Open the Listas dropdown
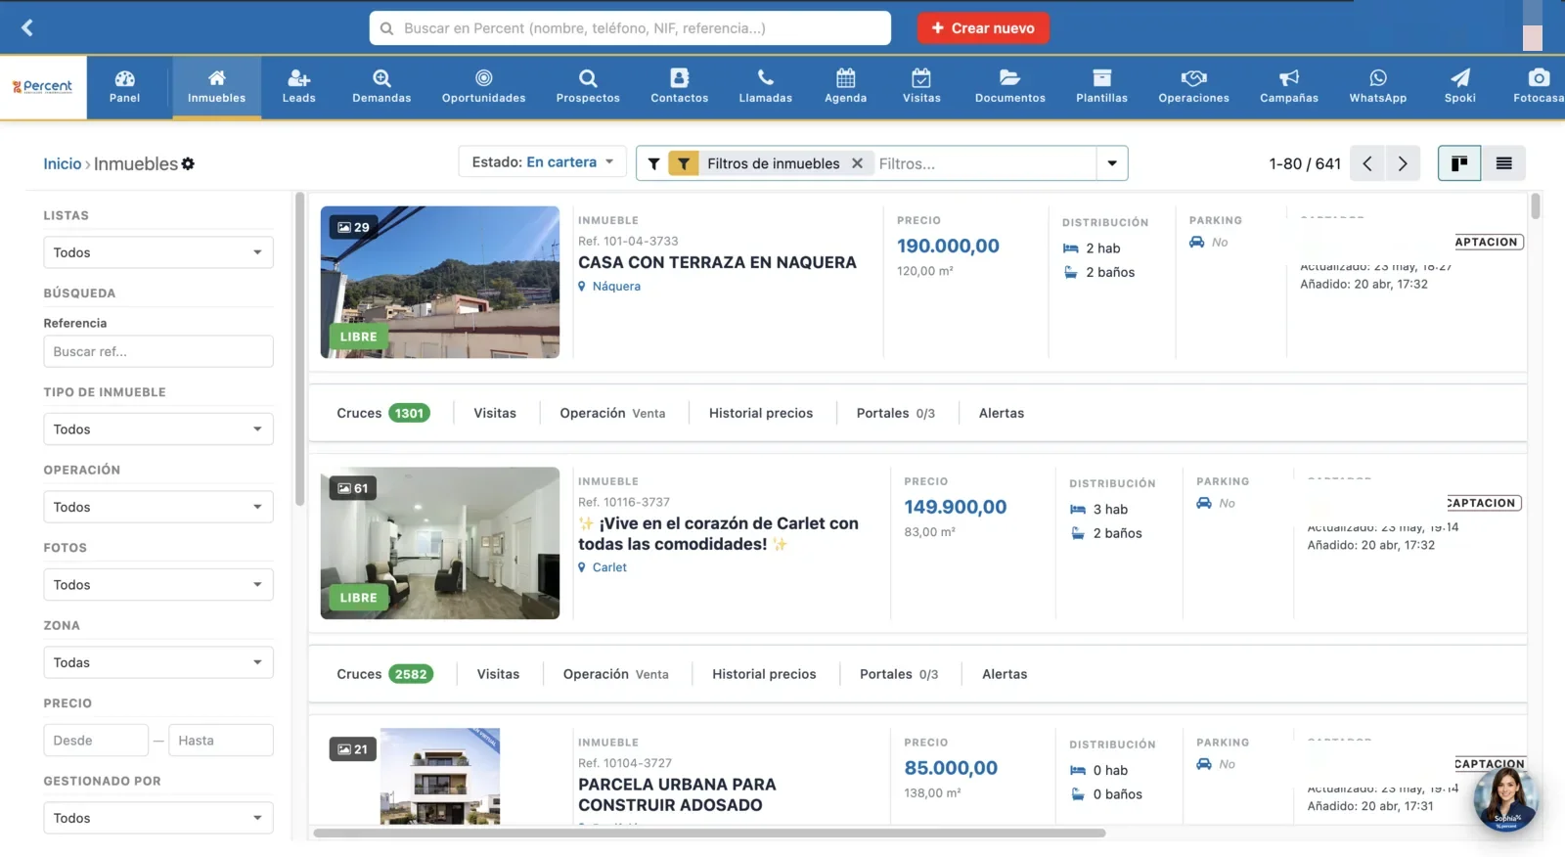 point(158,252)
